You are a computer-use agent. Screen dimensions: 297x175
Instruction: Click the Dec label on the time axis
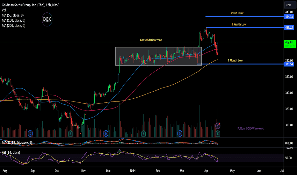108,171
